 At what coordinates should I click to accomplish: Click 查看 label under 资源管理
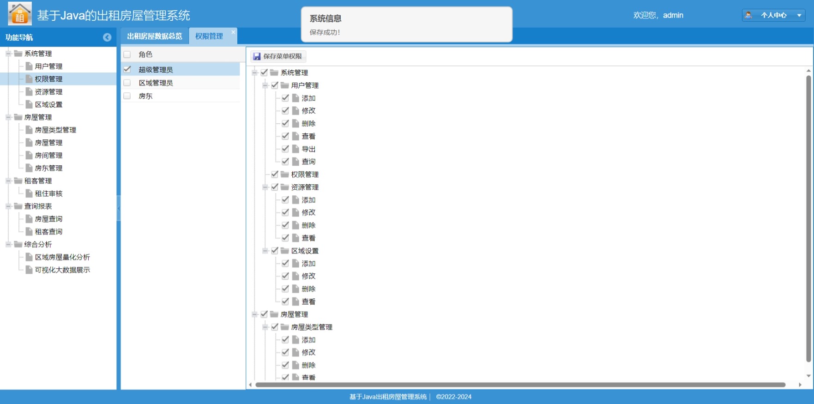tap(308, 238)
